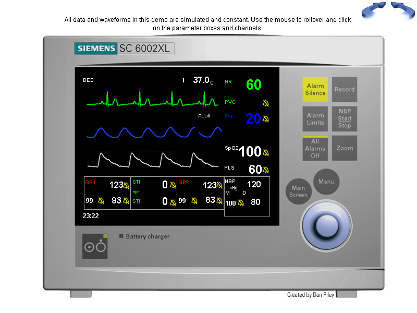Click the SIEMENS logo
Screen dimensions: 417x313
point(96,49)
